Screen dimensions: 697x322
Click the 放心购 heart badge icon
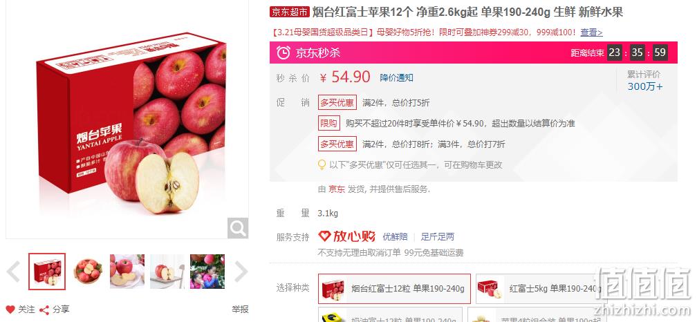pyautogui.click(x=325, y=236)
